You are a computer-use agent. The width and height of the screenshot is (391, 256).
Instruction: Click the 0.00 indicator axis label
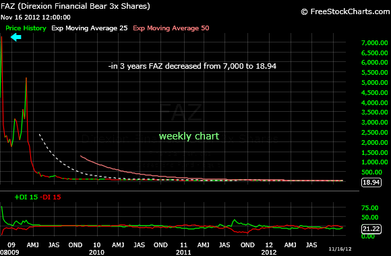pos(368,236)
